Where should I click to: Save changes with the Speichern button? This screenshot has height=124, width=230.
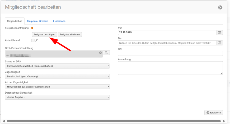(214, 113)
